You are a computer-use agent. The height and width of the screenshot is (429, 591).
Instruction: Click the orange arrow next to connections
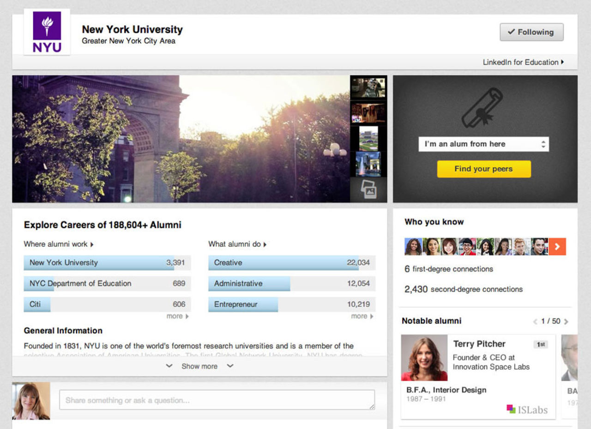(x=557, y=247)
